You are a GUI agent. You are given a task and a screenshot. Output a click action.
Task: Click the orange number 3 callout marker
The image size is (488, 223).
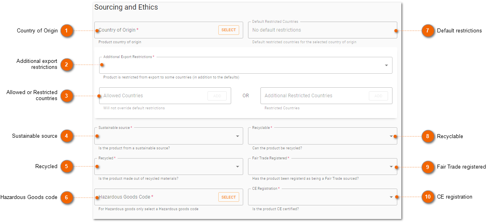coord(67,96)
